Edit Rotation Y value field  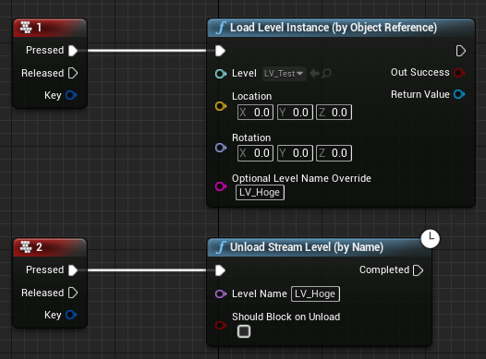(295, 153)
